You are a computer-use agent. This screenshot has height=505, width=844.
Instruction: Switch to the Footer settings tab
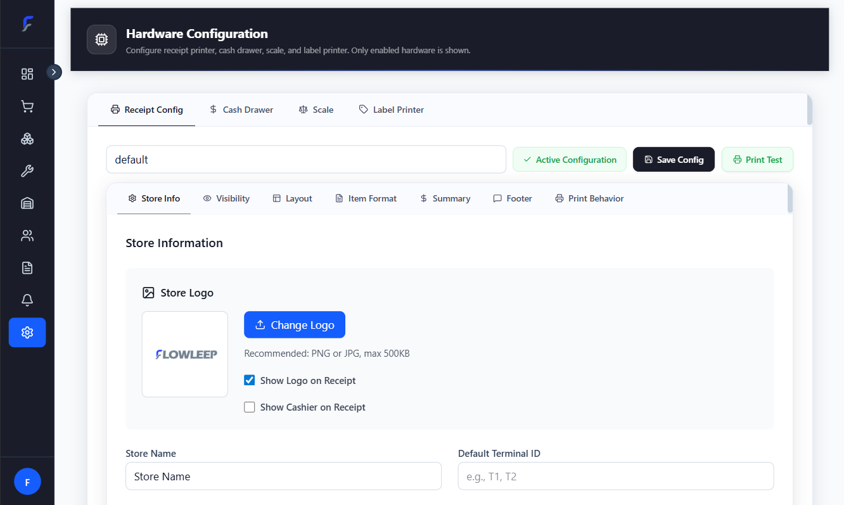512,198
